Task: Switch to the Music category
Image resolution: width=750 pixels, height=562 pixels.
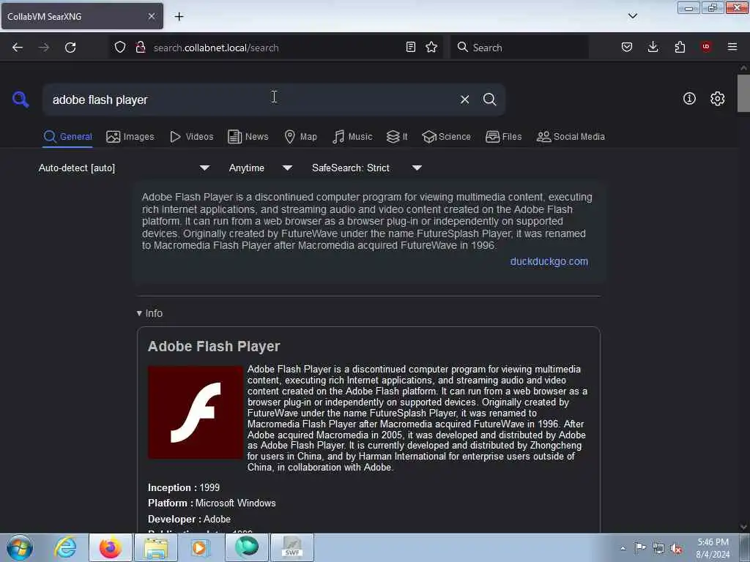Action: click(352, 137)
